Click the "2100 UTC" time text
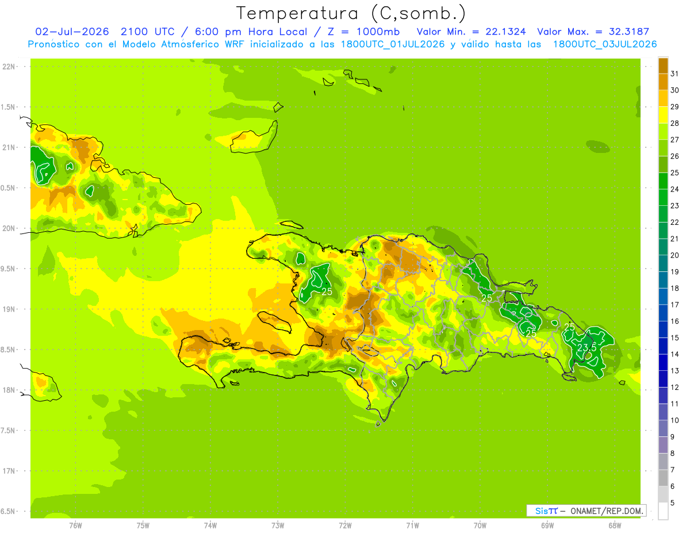This screenshot has width=690, height=533. pos(148,32)
